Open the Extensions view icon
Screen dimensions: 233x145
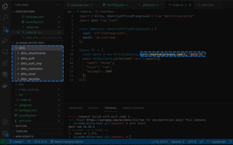[5, 63]
